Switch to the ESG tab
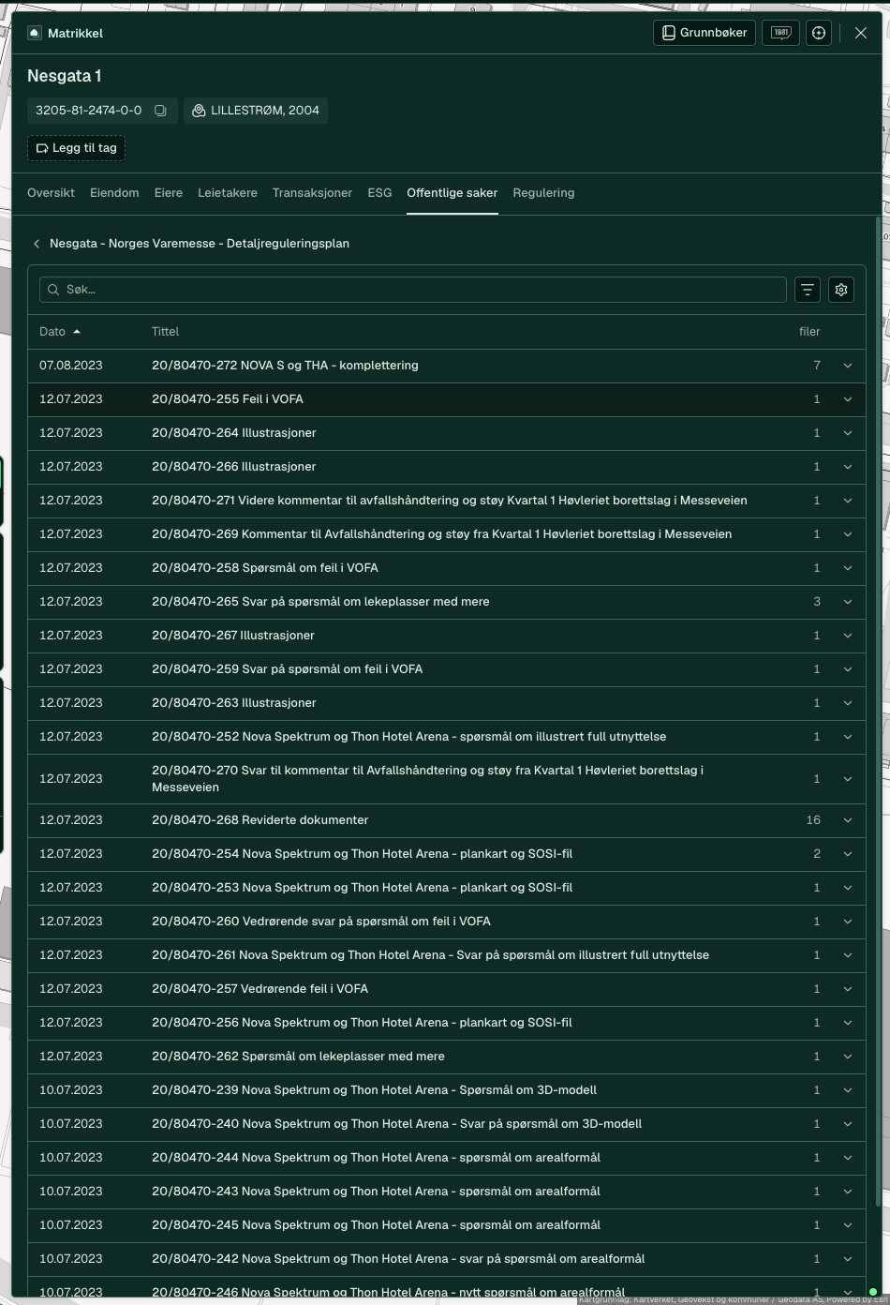The image size is (890, 1305). tap(379, 193)
